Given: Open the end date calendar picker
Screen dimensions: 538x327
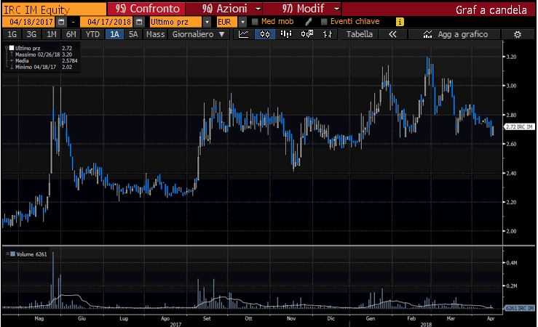Looking at the screenshot, I should (139, 22).
